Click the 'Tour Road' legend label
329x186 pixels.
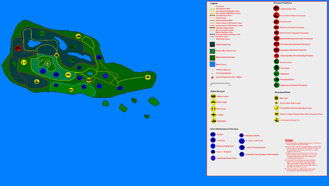pos(220,7)
